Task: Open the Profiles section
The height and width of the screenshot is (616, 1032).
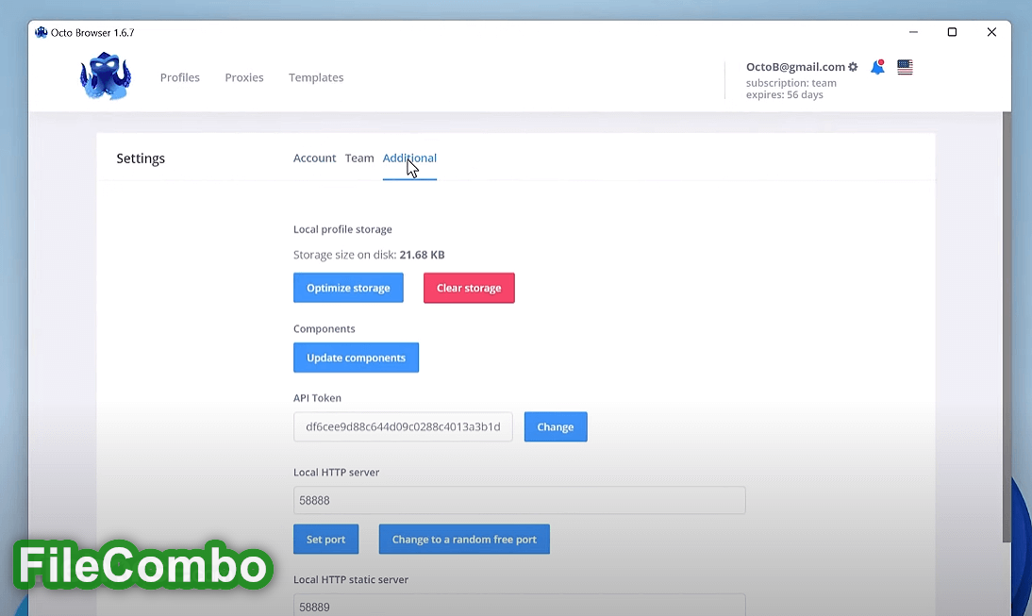Action: [179, 77]
